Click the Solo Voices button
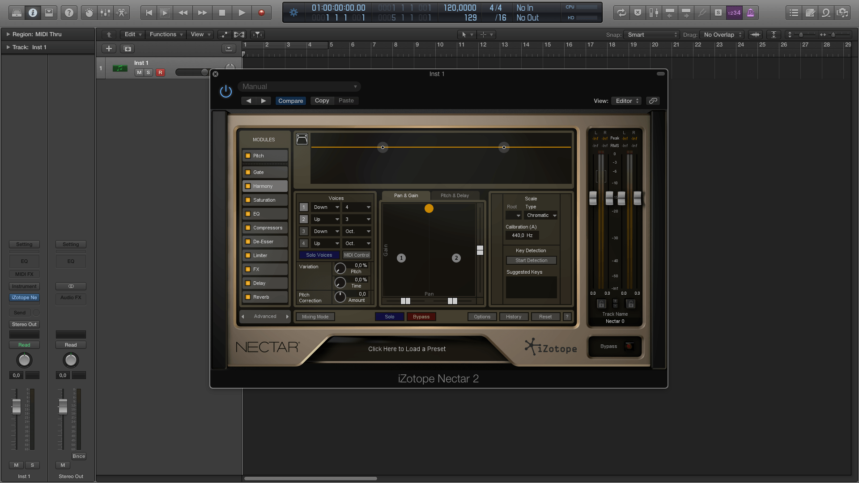Screen dimensions: 859x483 tap(319, 255)
